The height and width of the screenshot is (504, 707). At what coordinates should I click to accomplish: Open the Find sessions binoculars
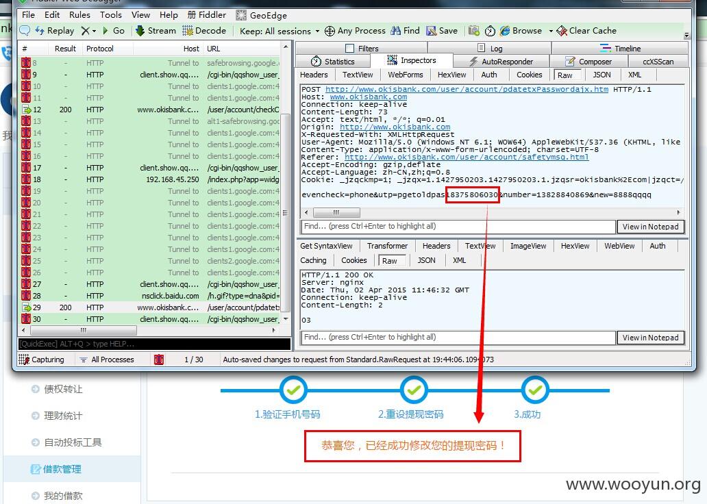[405, 31]
